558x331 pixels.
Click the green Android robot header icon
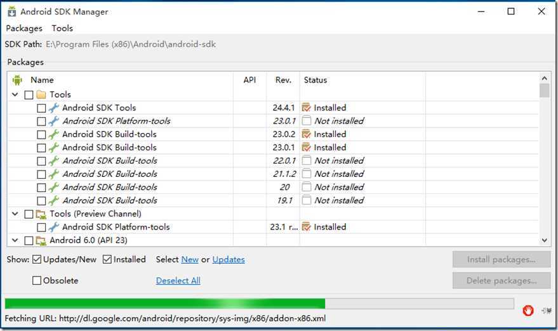pos(17,80)
